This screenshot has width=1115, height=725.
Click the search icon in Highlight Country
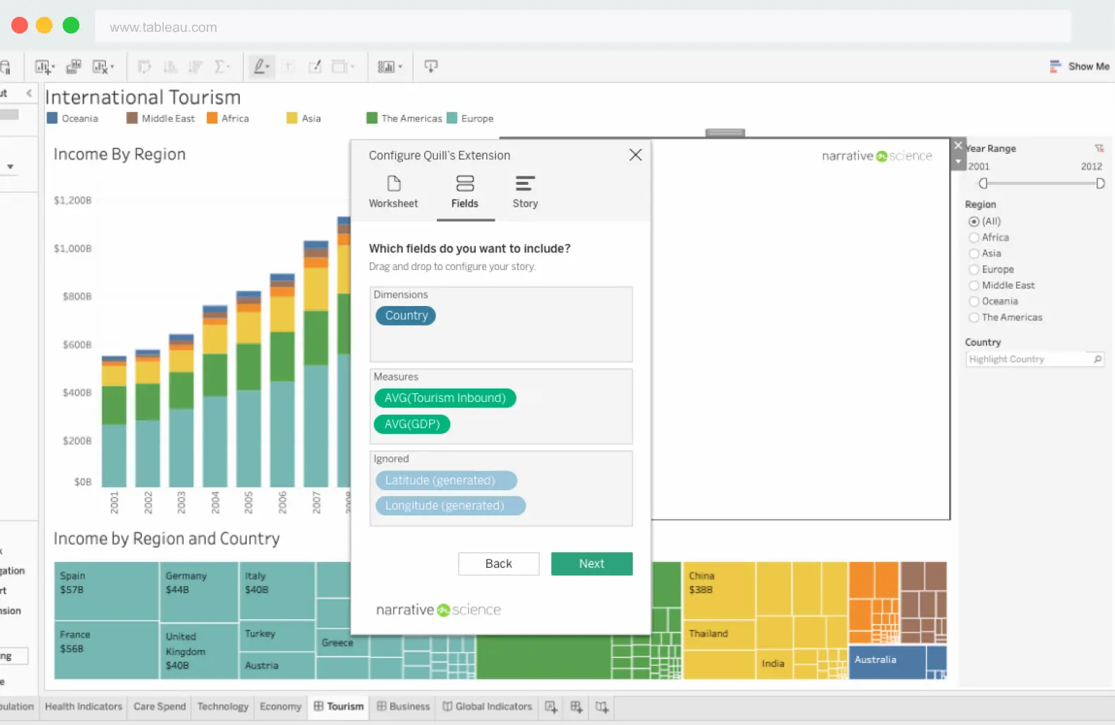click(x=1097, y=359)
